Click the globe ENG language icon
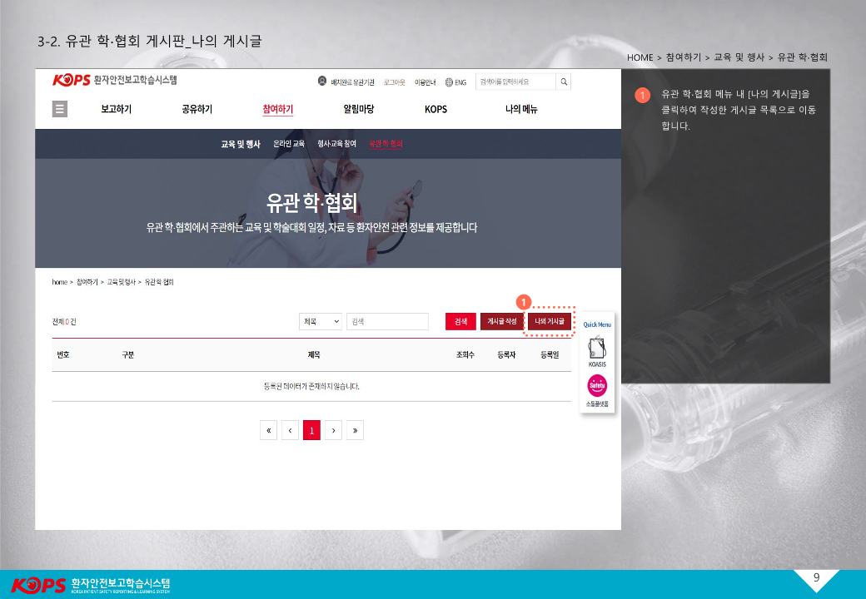 point(450,82)
